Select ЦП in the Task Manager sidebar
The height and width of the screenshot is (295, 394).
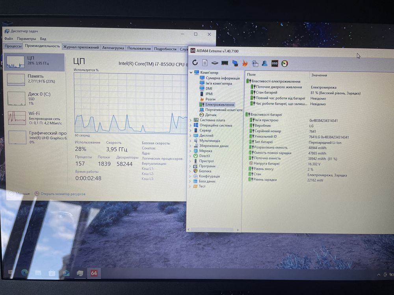coord(35,62)
